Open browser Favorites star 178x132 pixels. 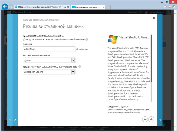point(170,7)
